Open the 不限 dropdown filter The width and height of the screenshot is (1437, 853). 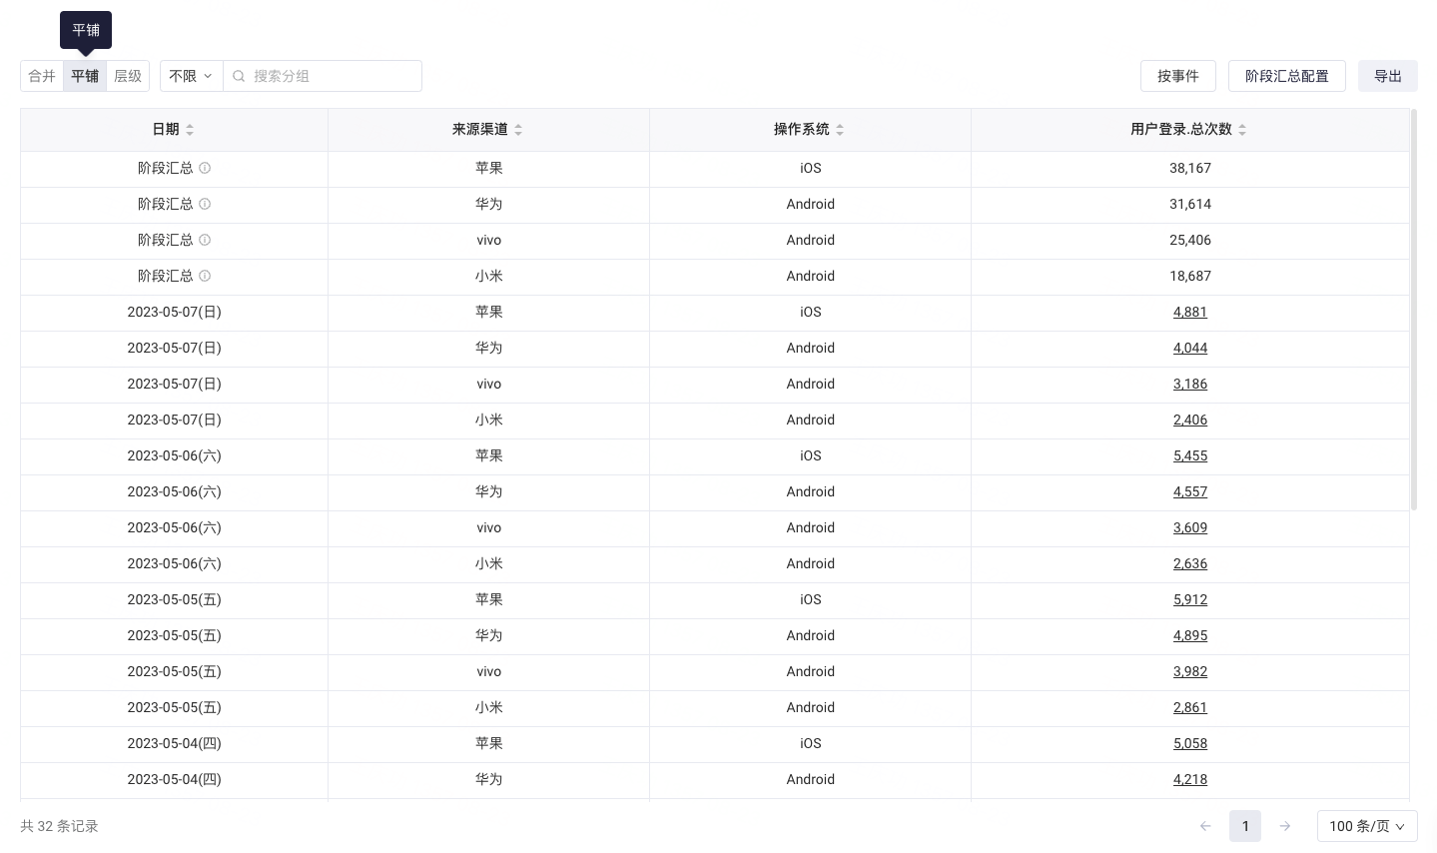click(191, 76)
